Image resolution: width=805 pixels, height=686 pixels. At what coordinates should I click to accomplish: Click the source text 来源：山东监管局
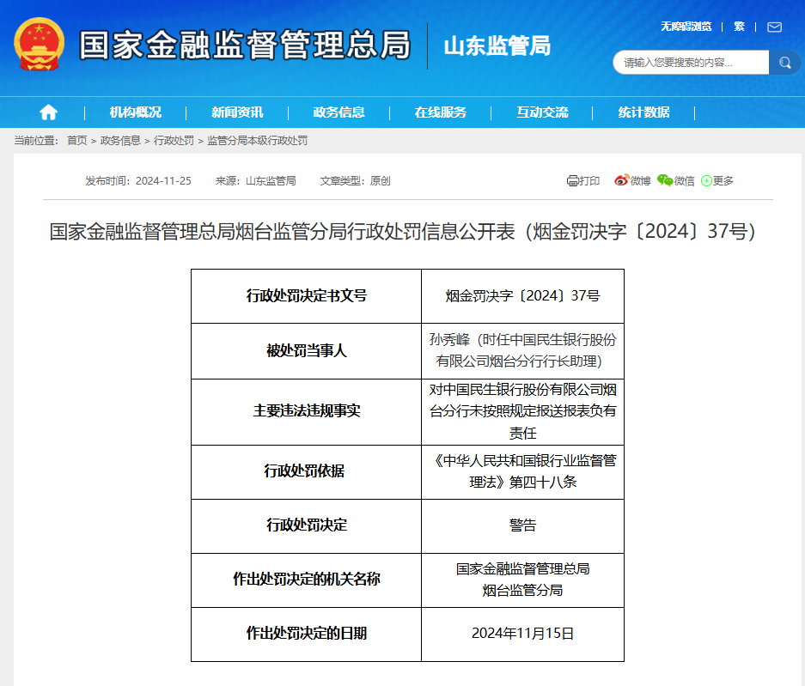click(256, 180)
